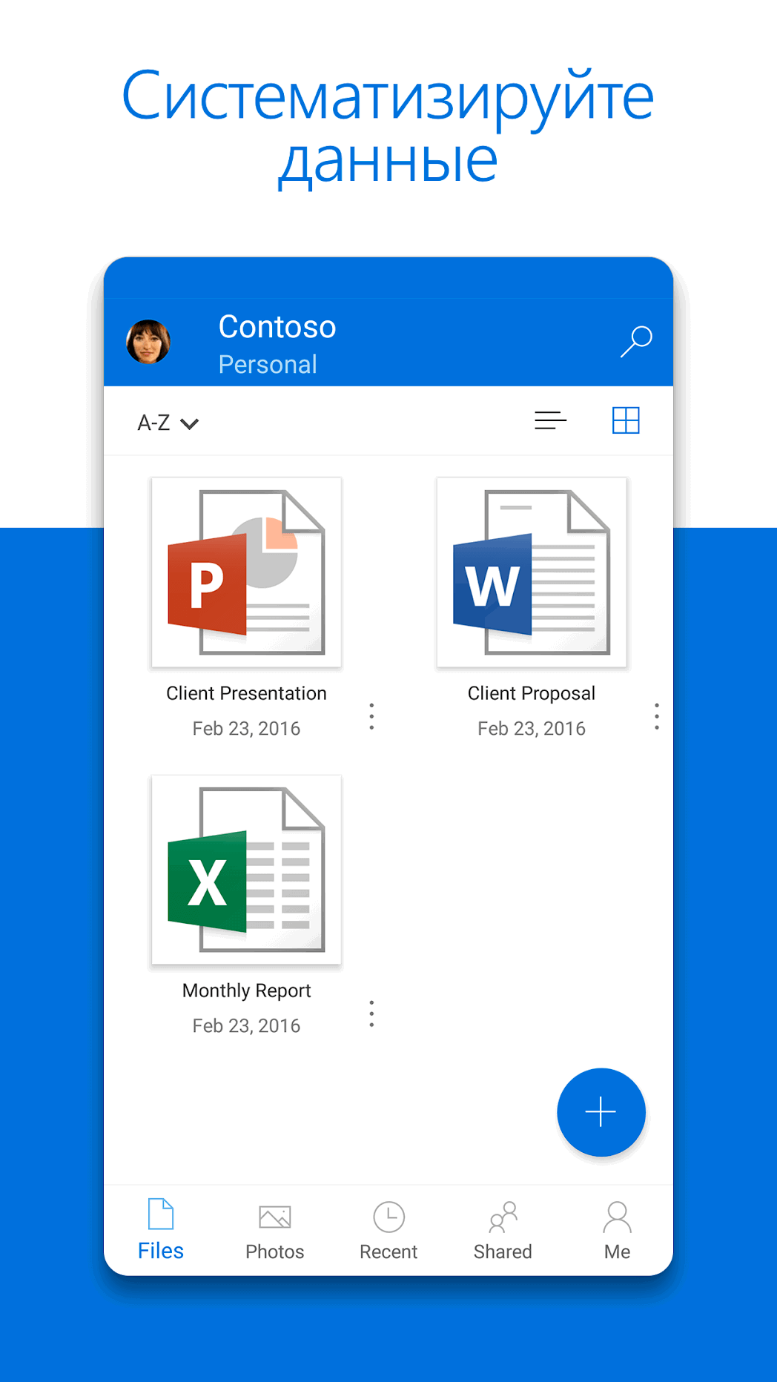This screenshot has height=1382, width=777.
Task: Click the Contoso account title
Action: click(277, 327)
